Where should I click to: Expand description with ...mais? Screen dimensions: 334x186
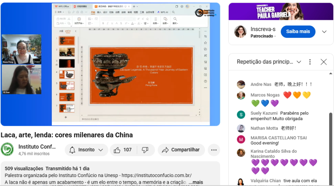pos(195,182)
